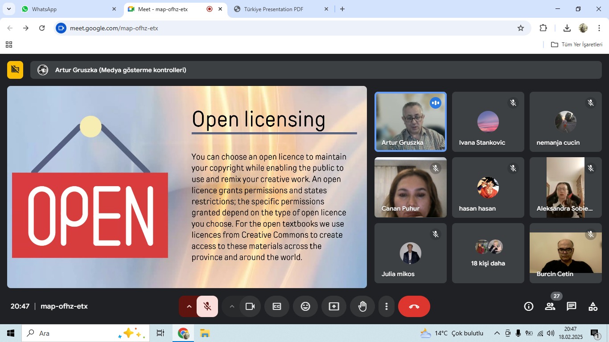Select Artur Gruszka's video tile
Screen dimensions: 609x342
(x=410, y=122)
